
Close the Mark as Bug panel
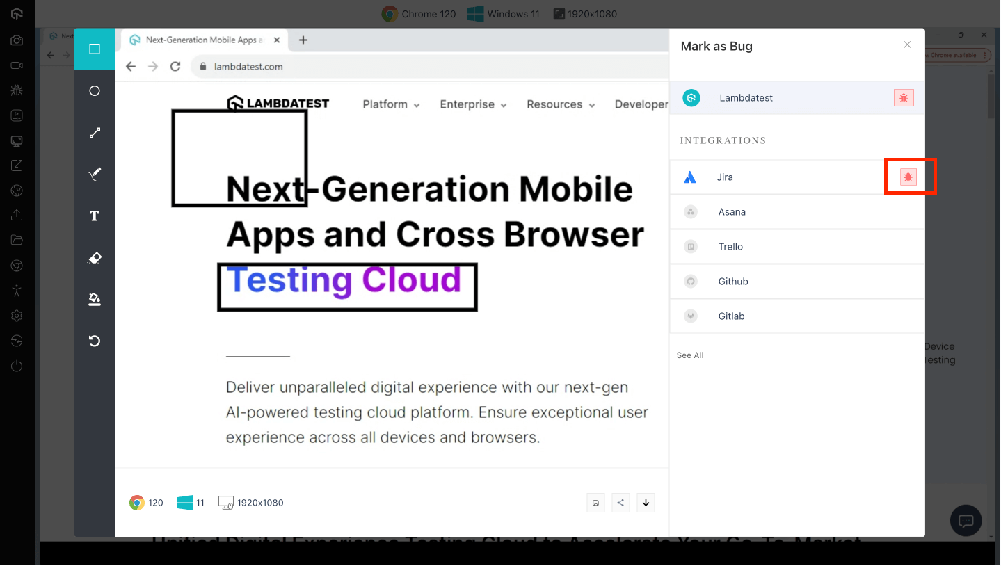coord(907,45)
